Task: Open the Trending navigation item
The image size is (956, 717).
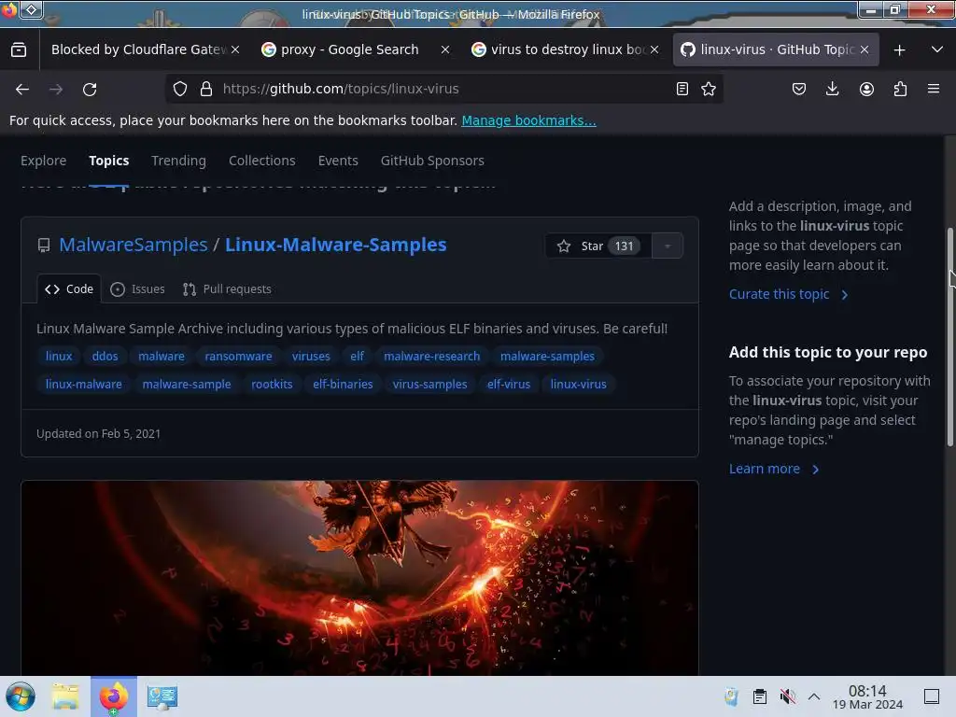Action: 178,161
